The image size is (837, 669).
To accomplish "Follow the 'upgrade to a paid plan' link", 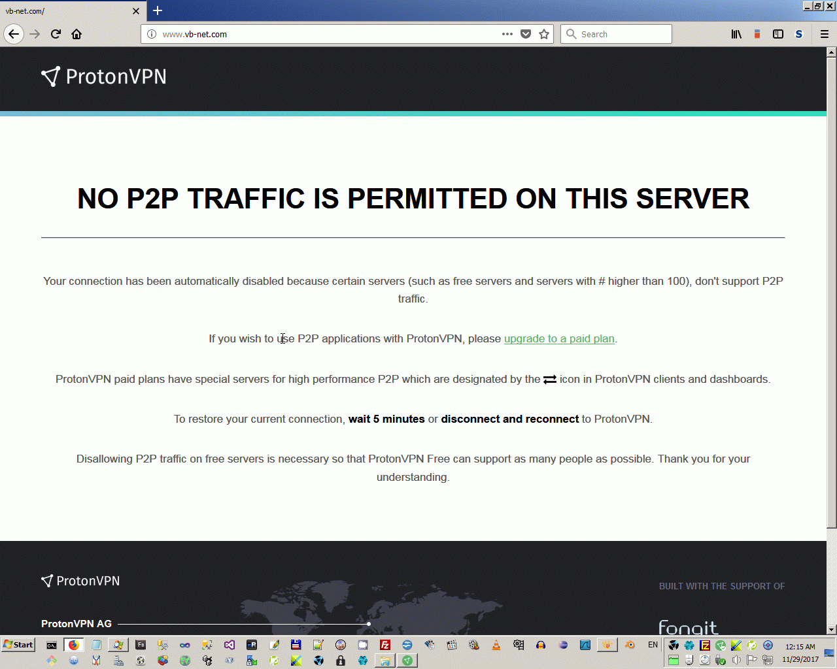I will 559,338.
